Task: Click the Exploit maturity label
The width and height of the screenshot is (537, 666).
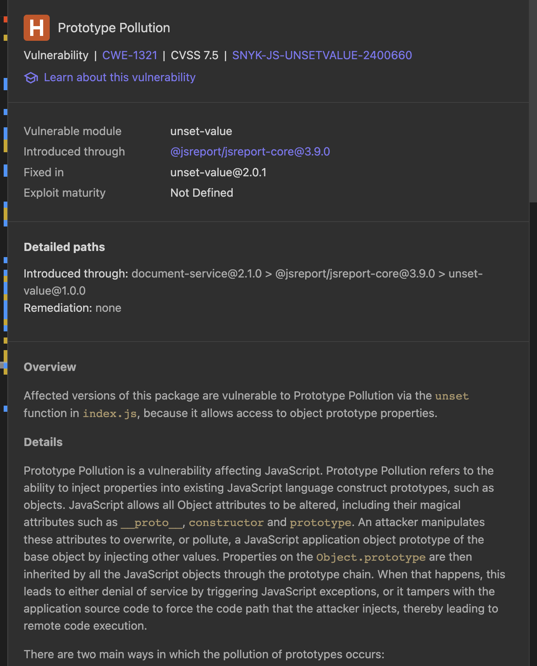Action: click(x=64, y=193)
